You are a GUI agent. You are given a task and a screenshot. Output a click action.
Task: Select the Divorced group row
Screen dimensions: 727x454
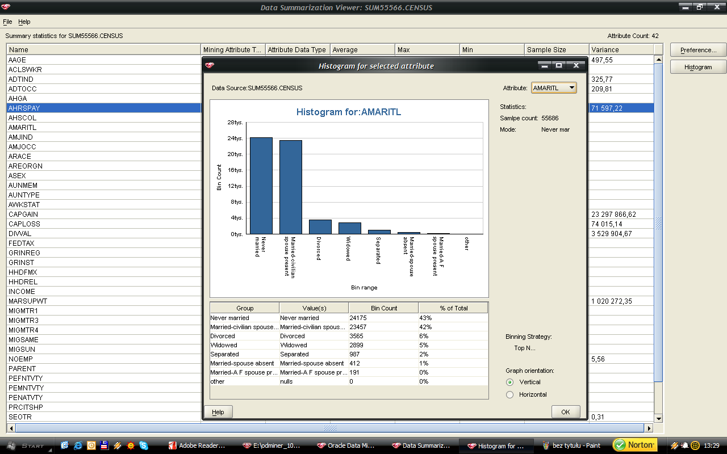point(349,336)
